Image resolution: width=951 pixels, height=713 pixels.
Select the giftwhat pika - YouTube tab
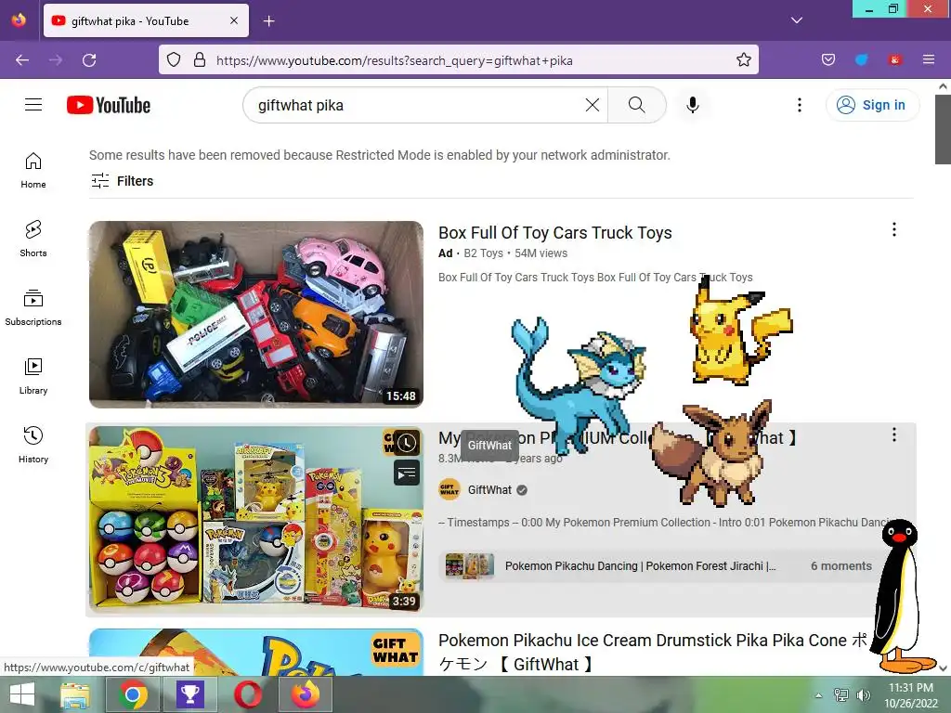click(x=146, y=20)
